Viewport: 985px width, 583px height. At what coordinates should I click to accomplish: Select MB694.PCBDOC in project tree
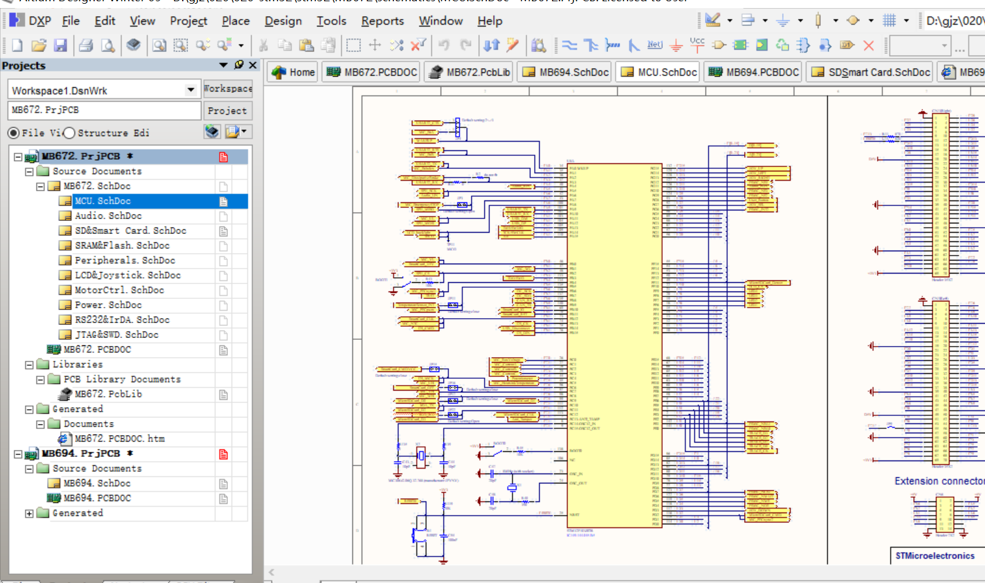click(97, 498)
